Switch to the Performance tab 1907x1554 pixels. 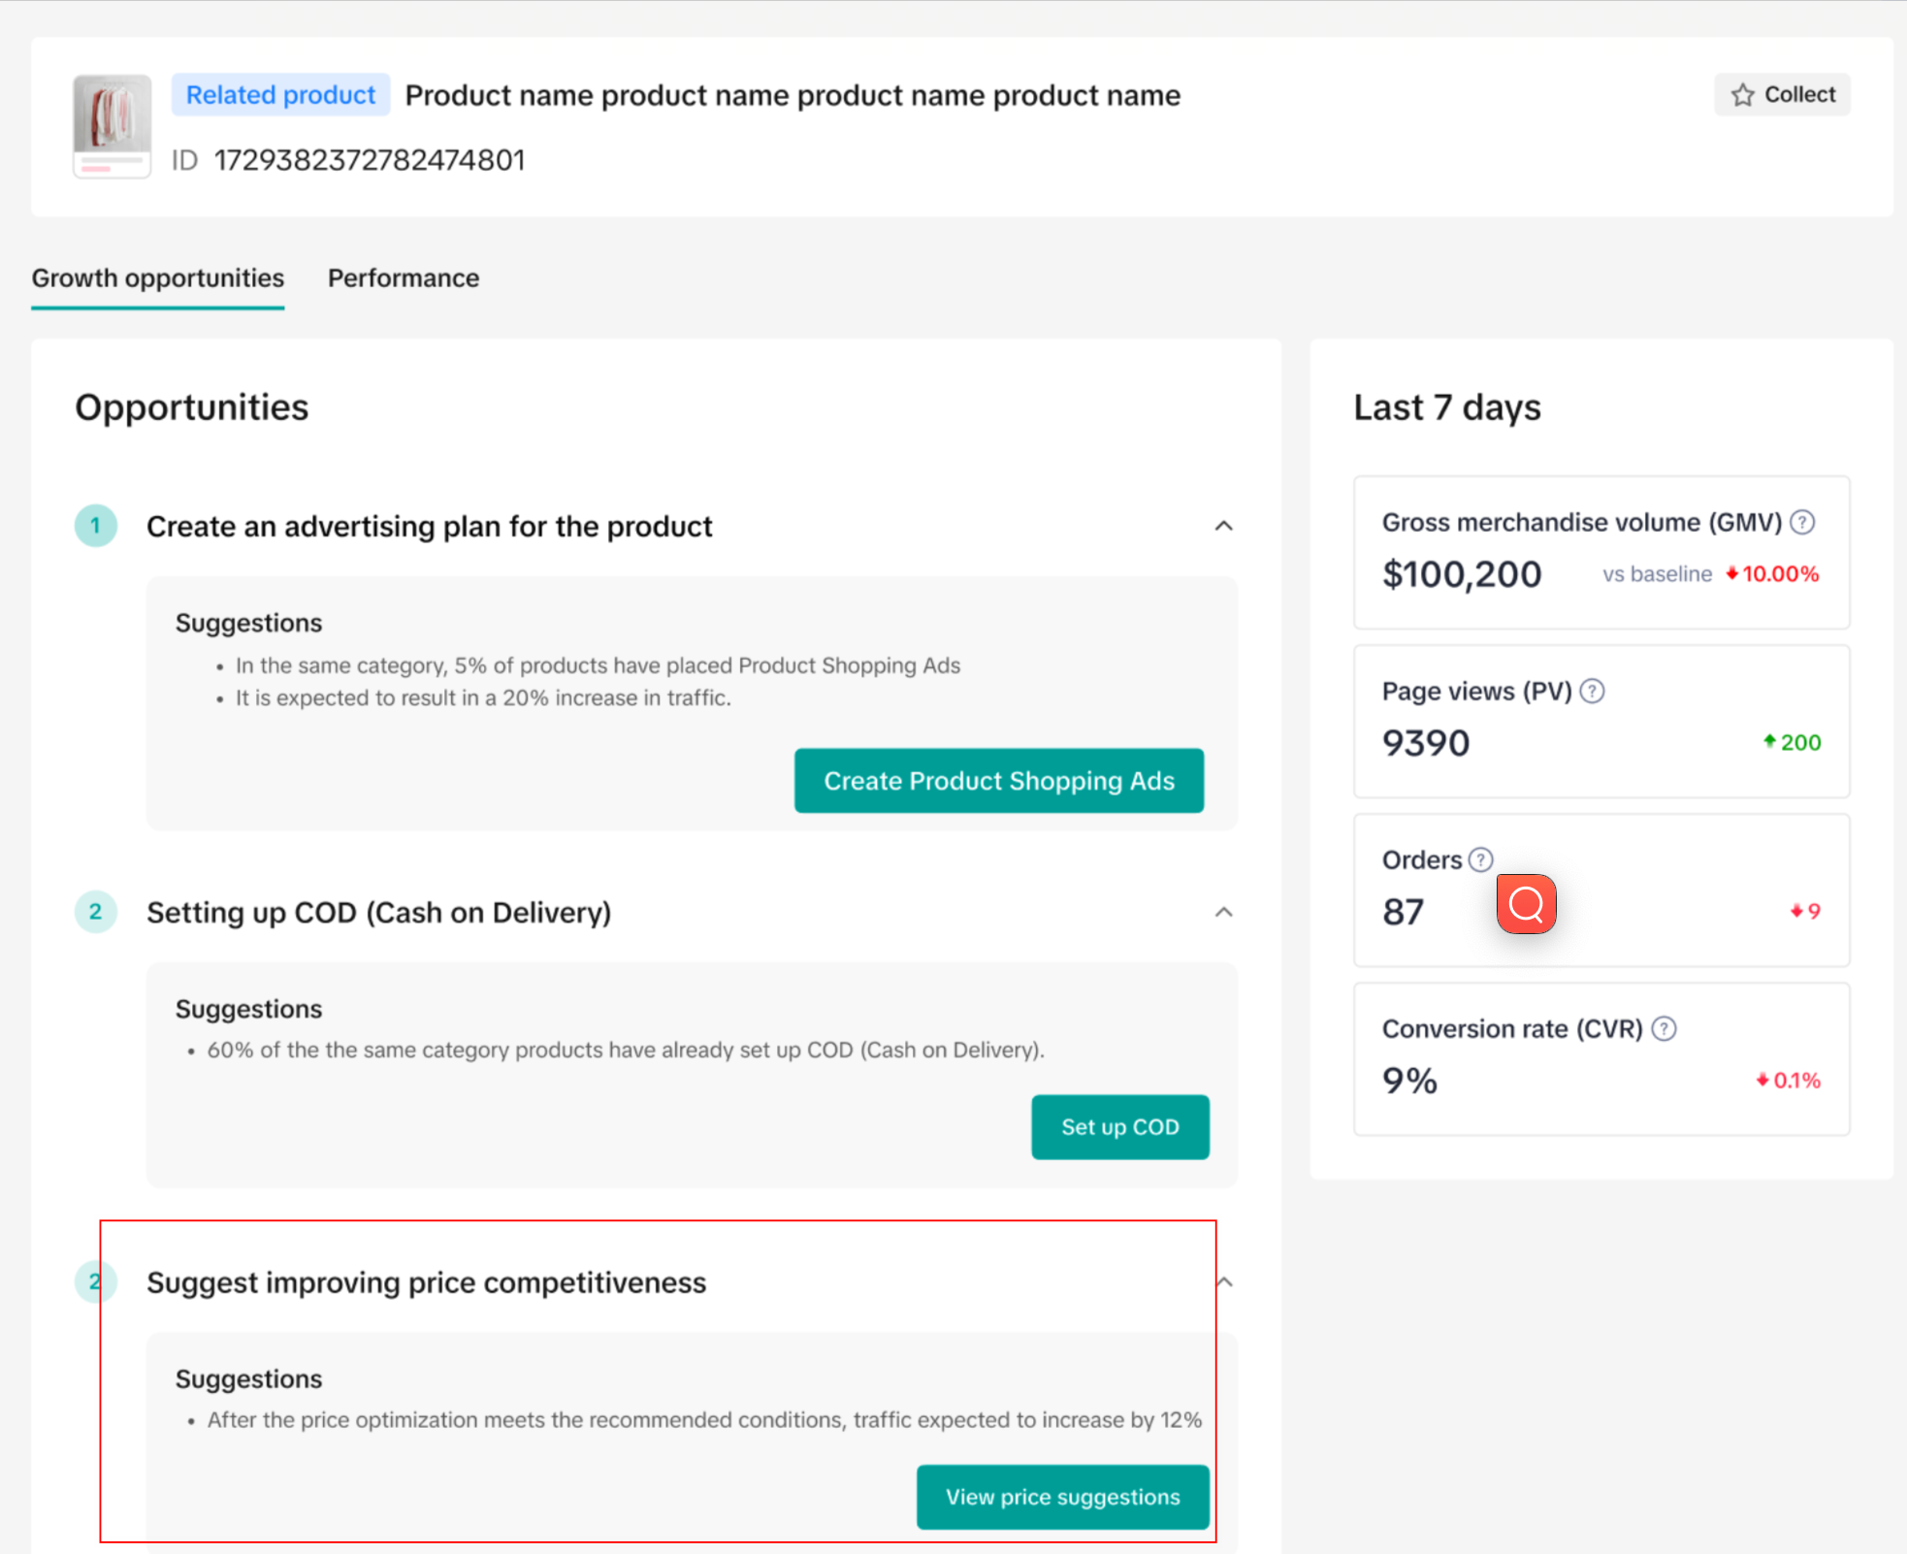click(404, 278)
